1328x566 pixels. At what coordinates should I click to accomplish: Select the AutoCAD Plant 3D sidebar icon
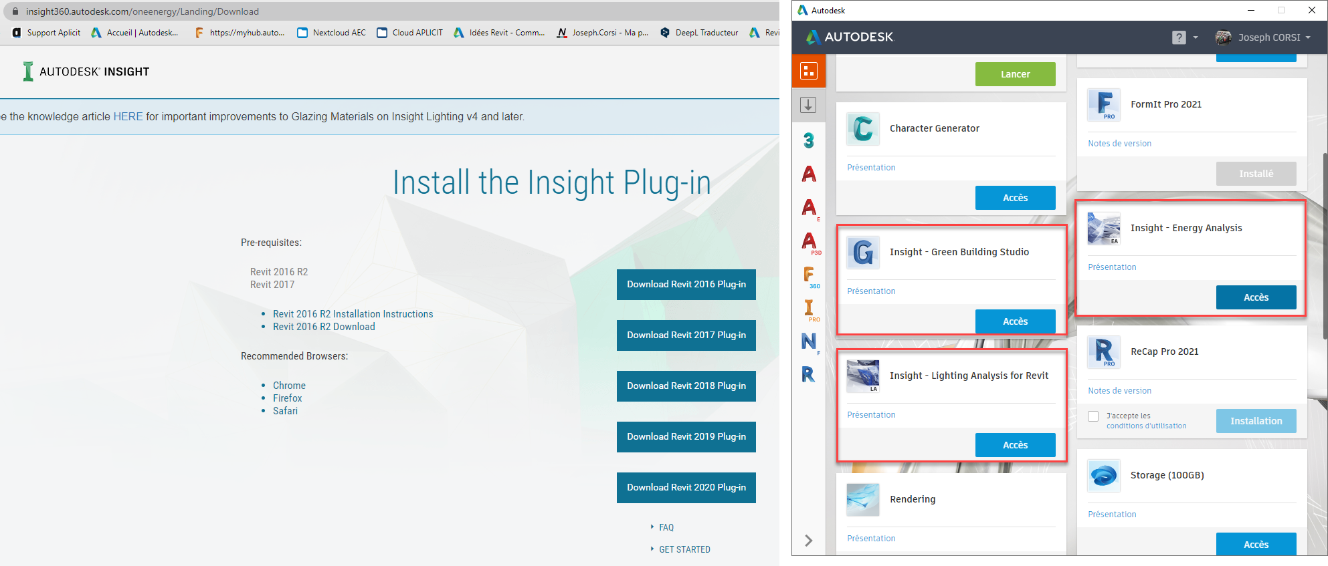coord(810,242)
